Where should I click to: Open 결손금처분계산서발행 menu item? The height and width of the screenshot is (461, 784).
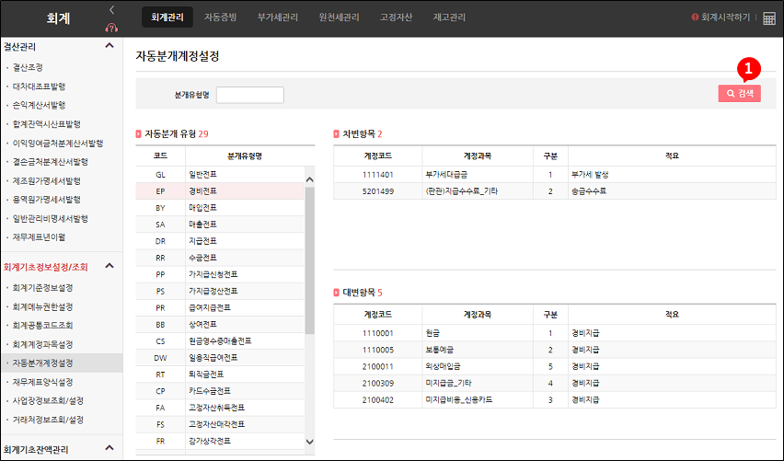point(50,162)
